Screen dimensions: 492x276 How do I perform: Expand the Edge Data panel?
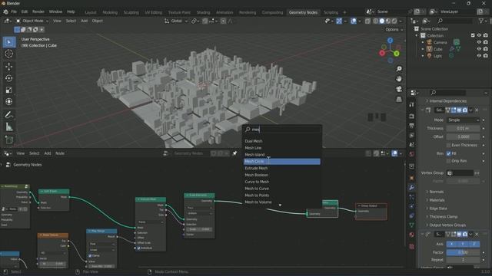(x=438, y=209)
